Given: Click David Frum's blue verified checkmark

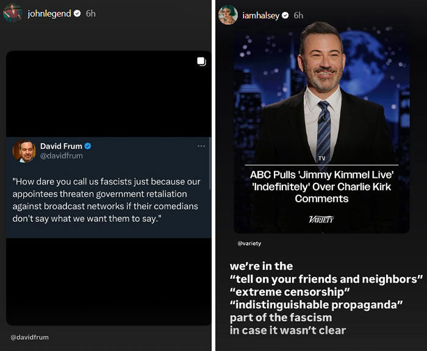Looking at the screenshot, I should [88, 146].
